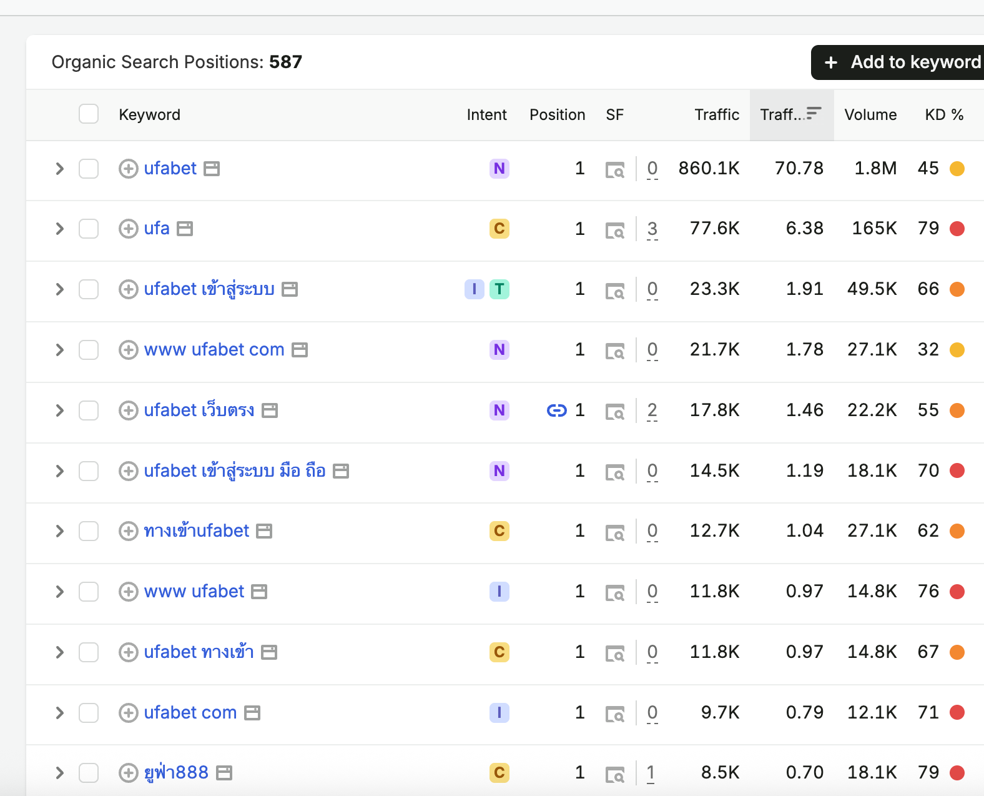This screenshot has height=796, width=984.
Task: Click plus icon for ยูฟ่า888 keyword
Action: click(129, 773)
